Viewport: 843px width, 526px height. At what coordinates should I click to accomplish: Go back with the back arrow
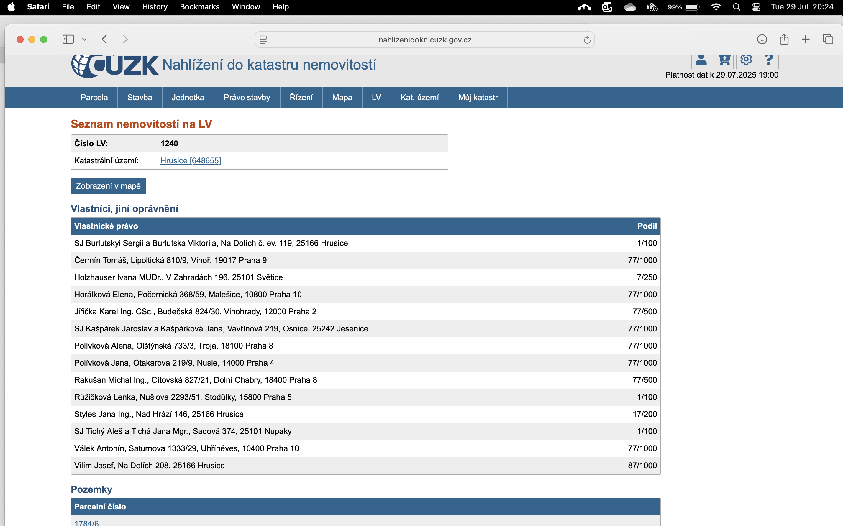pyautogui.click(x=104, y=39)
